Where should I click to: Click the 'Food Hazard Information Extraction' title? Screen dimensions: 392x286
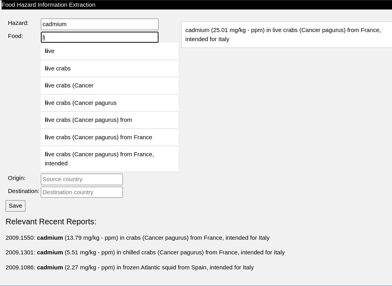48,5
